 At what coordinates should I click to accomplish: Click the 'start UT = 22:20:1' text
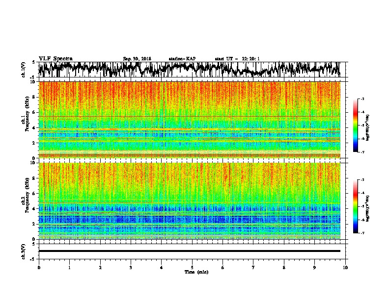pyautogui.click(x=237, y=59)
